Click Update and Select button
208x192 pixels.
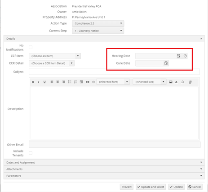pyautogui.click(x=151, y=187)
